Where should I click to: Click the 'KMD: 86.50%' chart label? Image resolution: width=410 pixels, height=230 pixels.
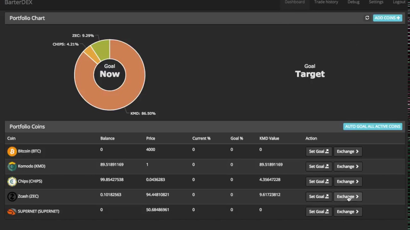pos(143,113)
